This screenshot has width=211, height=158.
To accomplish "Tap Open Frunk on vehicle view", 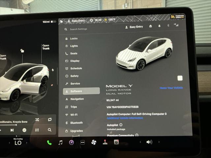I will [3, 57].
